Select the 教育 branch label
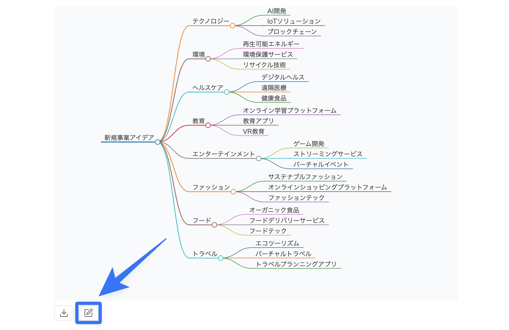Viewport: 509px width, 330px height. click(199, 121)
